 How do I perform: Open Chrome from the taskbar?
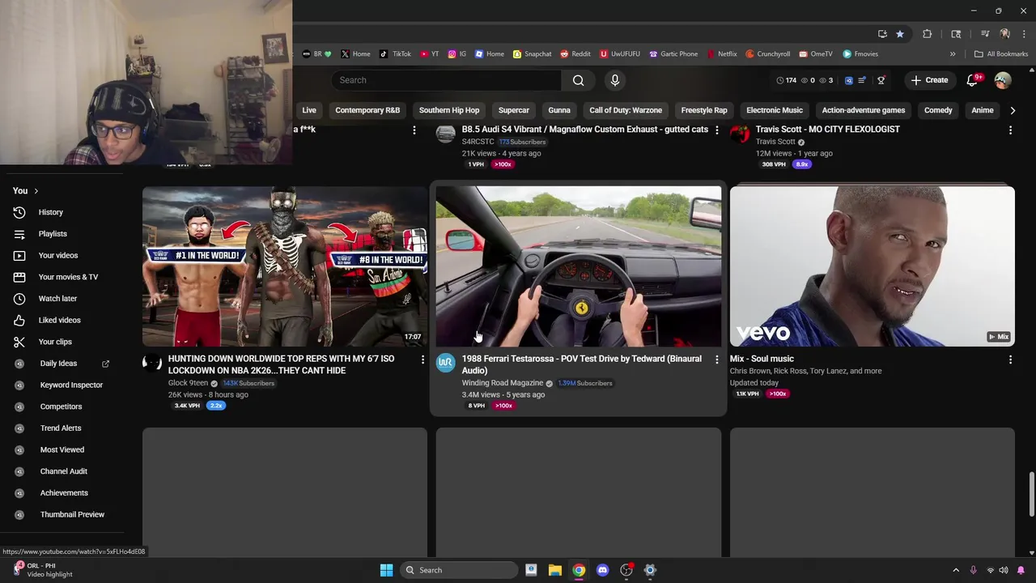[579, 570]
